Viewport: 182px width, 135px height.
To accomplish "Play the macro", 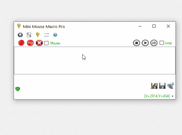I will point(145,43).
